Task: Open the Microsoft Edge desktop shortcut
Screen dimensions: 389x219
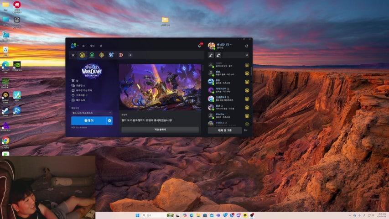Action: coord(5,67)
